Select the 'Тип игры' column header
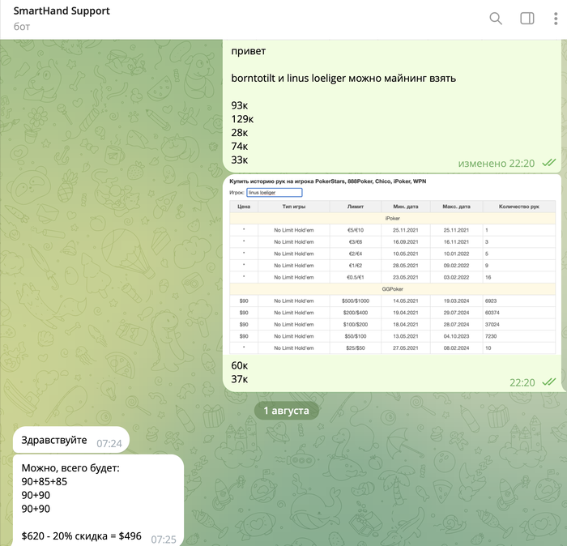The width and height of the screenshot is (567, 546). click(293, 207)
